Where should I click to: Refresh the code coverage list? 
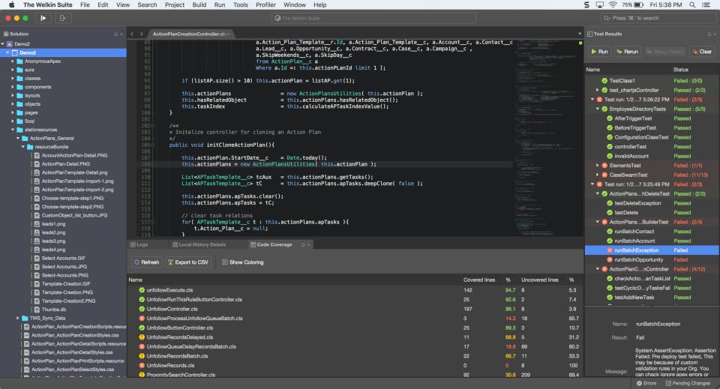click(145, 262)
